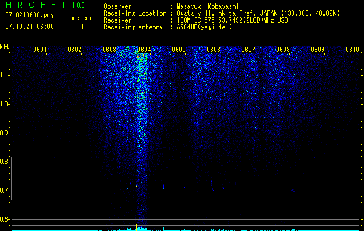This screenshot has height=231, width=364.
Task: Select the file name 0710210600.png
Action: click(x=30, y=15)
